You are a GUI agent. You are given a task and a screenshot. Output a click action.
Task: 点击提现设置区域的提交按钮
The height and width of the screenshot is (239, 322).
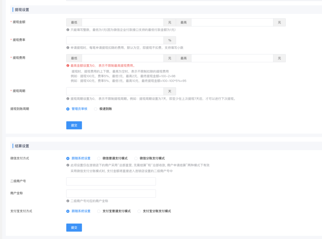74,125
